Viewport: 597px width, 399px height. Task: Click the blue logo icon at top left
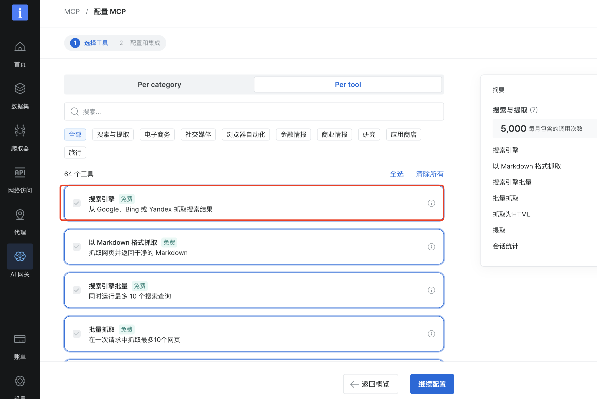(x=20, y=12)
